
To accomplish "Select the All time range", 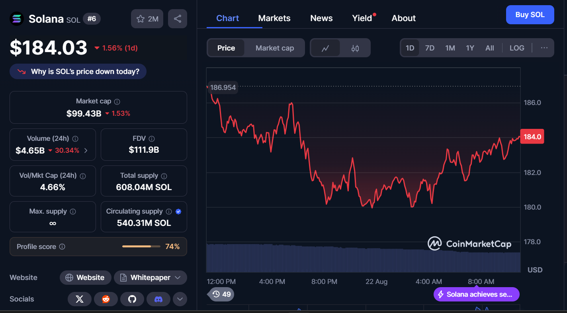I will [490, 48].
